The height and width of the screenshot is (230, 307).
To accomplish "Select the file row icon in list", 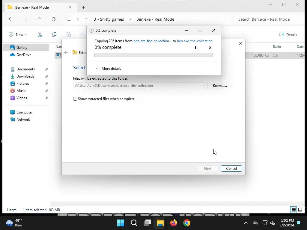I will (x=58, y=55).
